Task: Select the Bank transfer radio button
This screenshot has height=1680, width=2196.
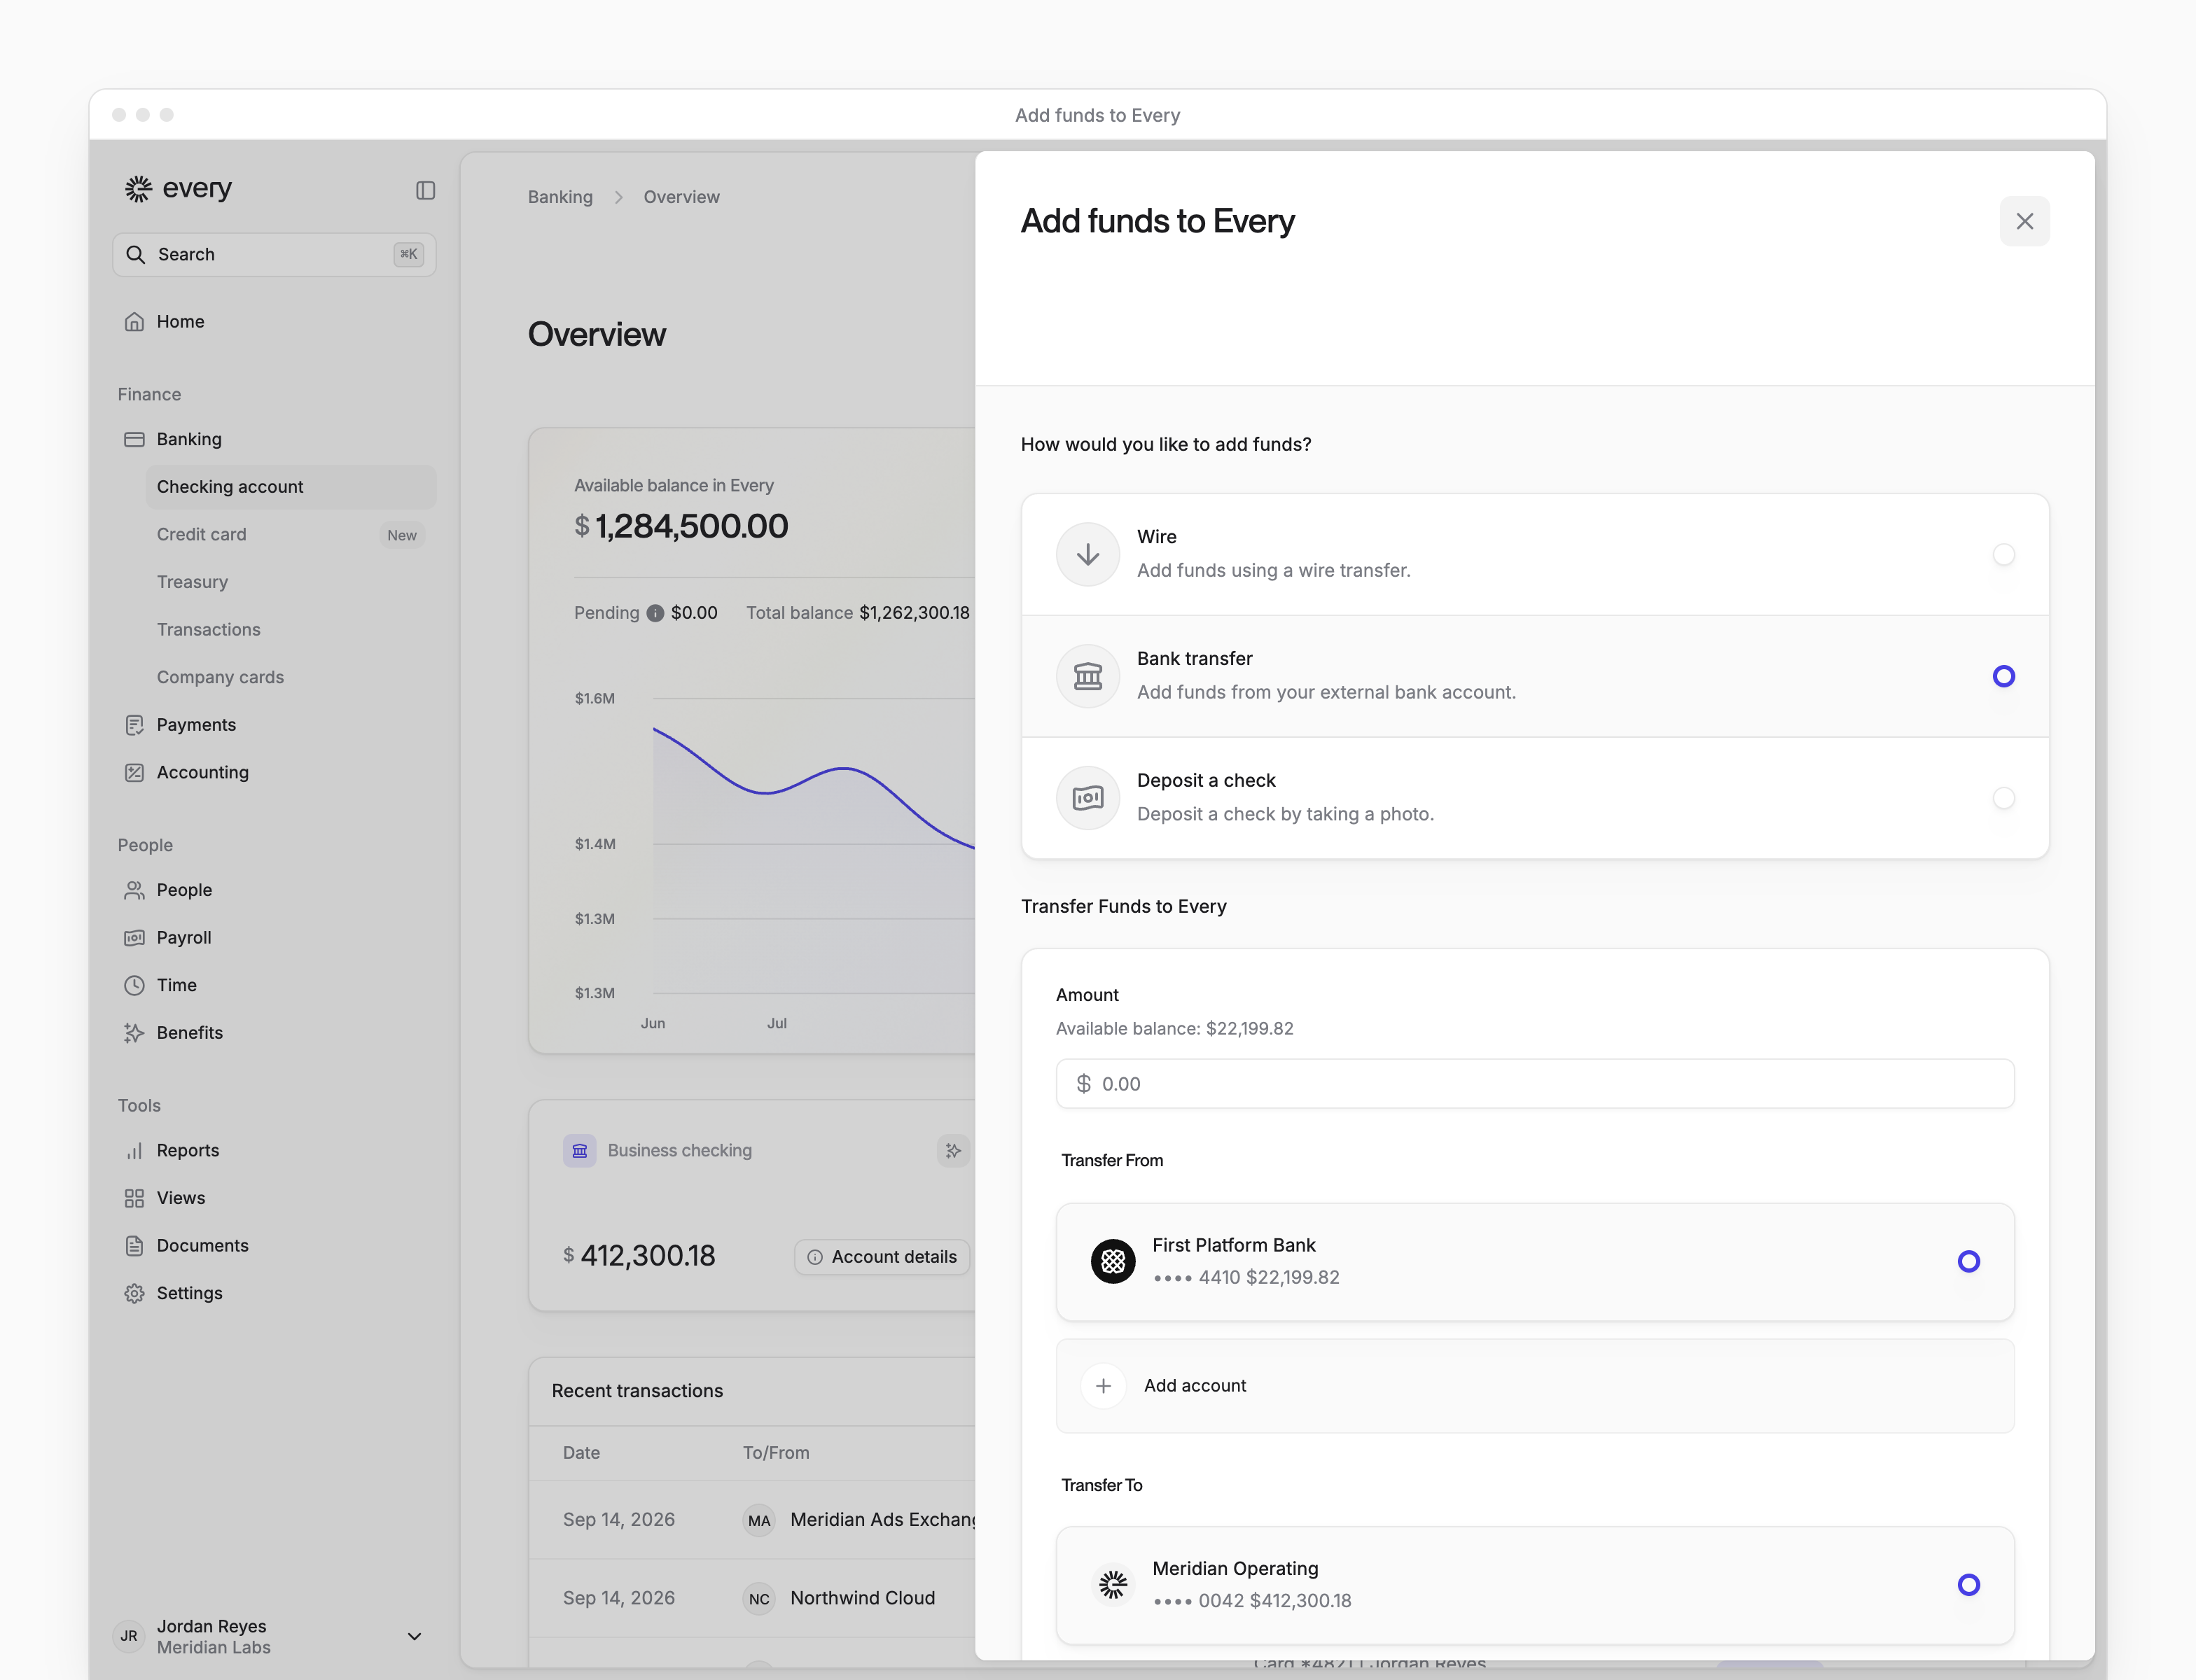Action: pyautogui.click(x=2004, y=676)
